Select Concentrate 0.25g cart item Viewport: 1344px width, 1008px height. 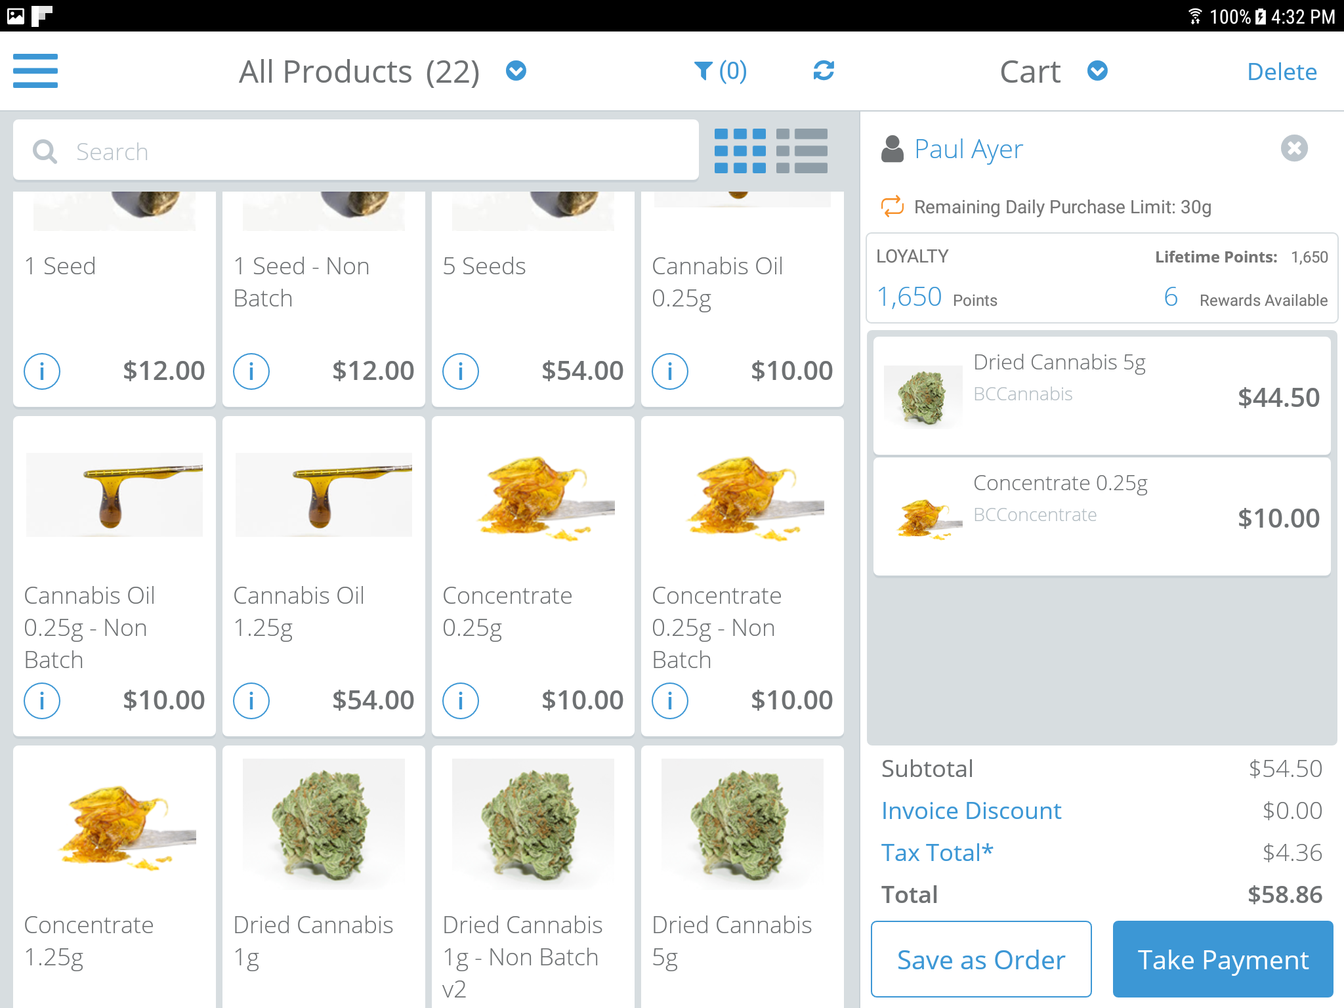1102,516
